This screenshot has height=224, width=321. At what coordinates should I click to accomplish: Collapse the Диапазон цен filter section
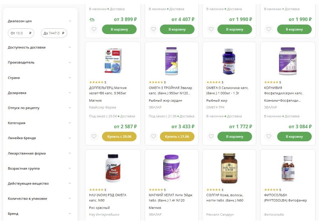(x=70, y=21)
